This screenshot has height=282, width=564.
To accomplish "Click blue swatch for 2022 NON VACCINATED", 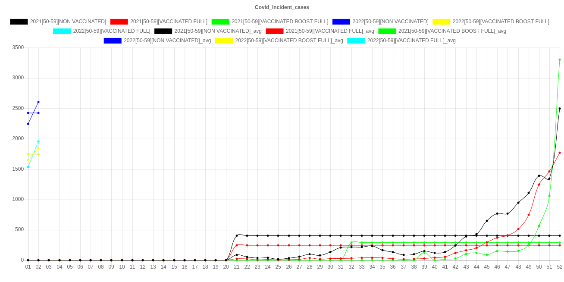I will click(x=341, y=22).
